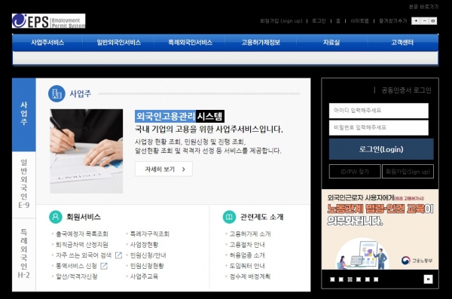This screenshot has width=452, height=299.
Task: Click the 관련제도 소개 book icon
Action: (229, 217)
